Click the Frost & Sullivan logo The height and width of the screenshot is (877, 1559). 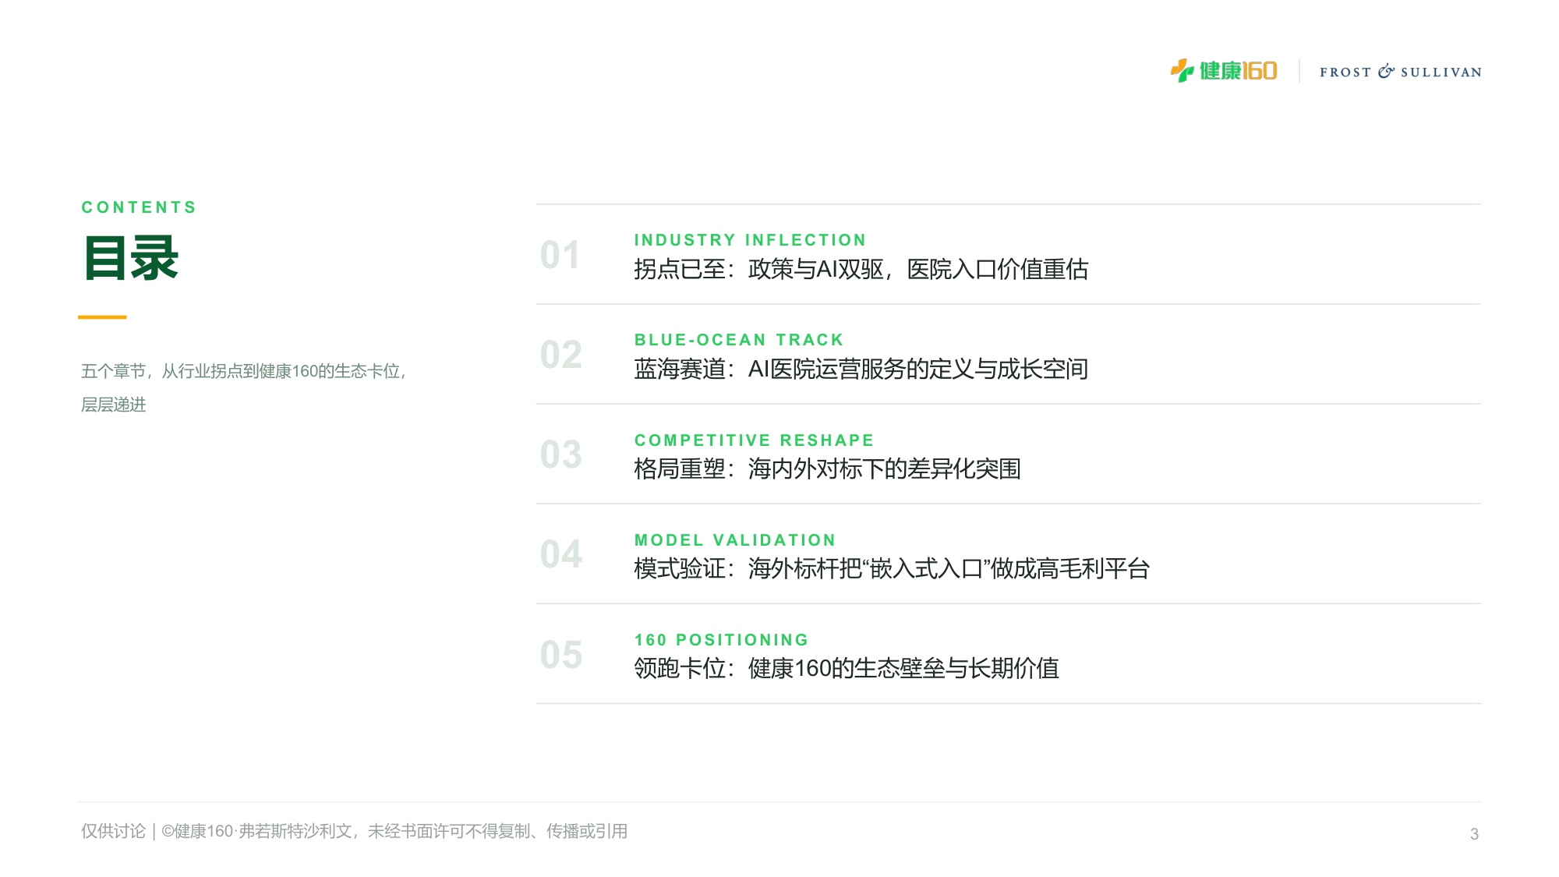[x=1401, y=72]
